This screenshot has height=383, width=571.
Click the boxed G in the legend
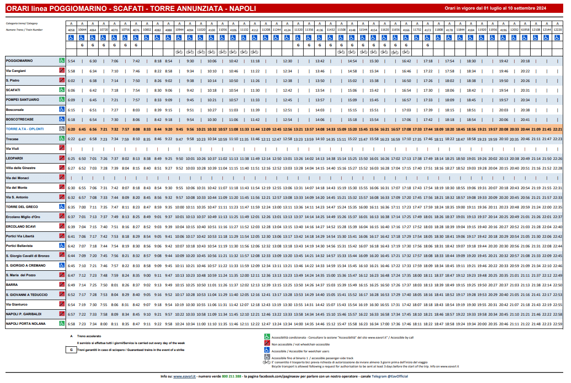pos(71,350)
